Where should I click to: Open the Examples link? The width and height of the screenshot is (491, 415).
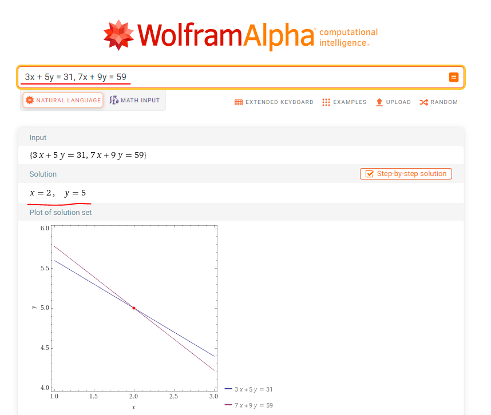tap(344, 102)
